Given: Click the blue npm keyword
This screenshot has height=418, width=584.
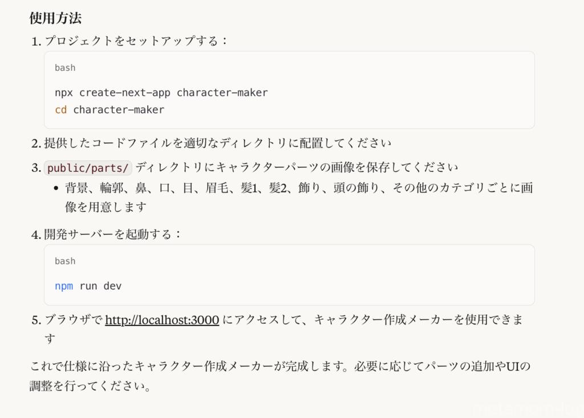Looking at the screenshot, I should pyautogui.click(x=64, y=286).
